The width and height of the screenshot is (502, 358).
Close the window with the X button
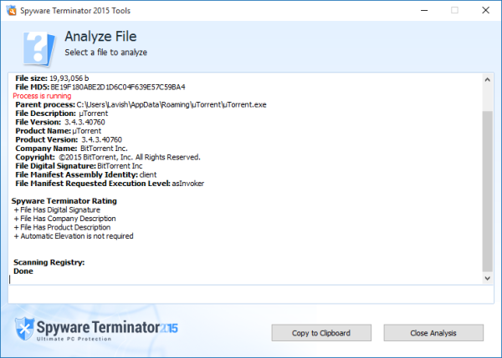point(485,11)
